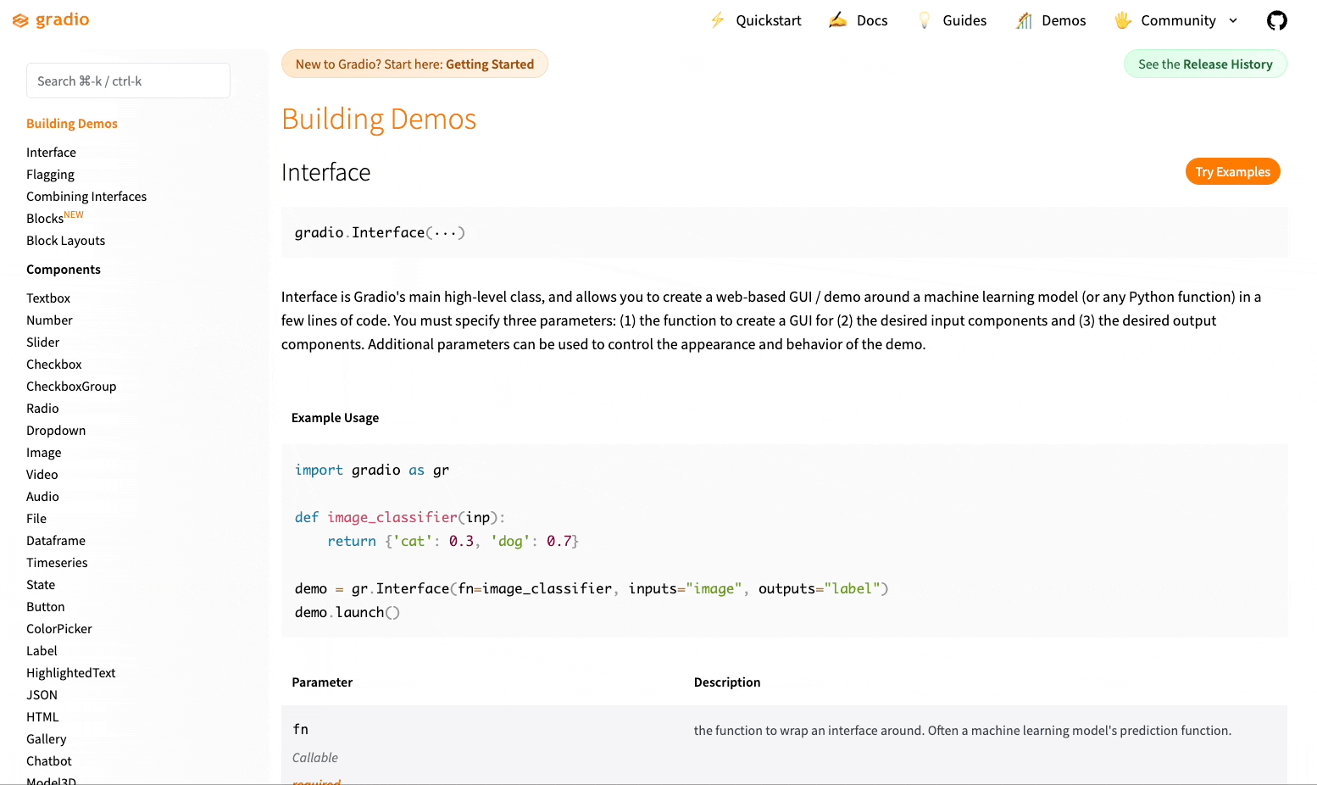Click the large Building Demos page title

[379, 119]
